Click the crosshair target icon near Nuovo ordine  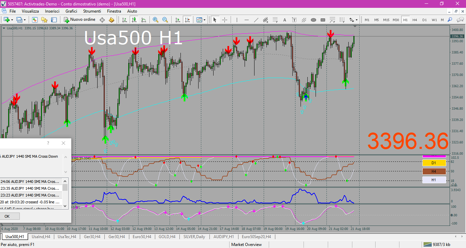[x=102, y=20]
